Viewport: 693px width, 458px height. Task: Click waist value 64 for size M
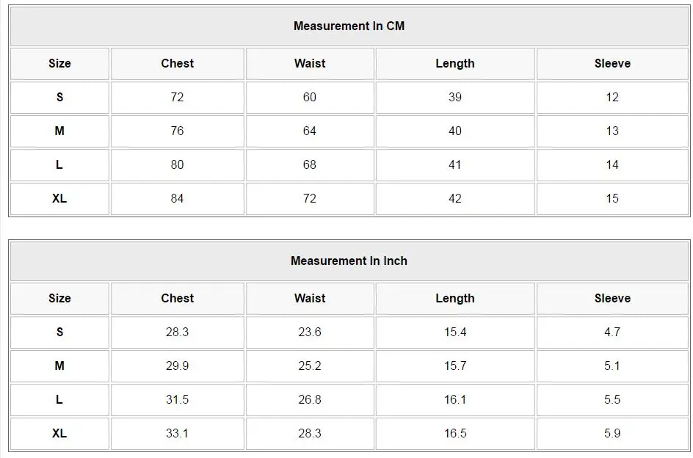point(309,131)
